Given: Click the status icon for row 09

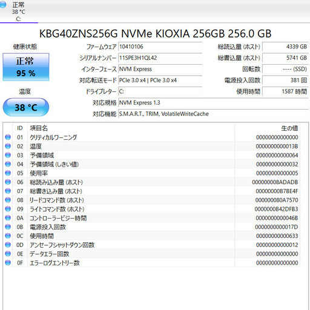Looking at the screenshot, I should coord(8,209).
